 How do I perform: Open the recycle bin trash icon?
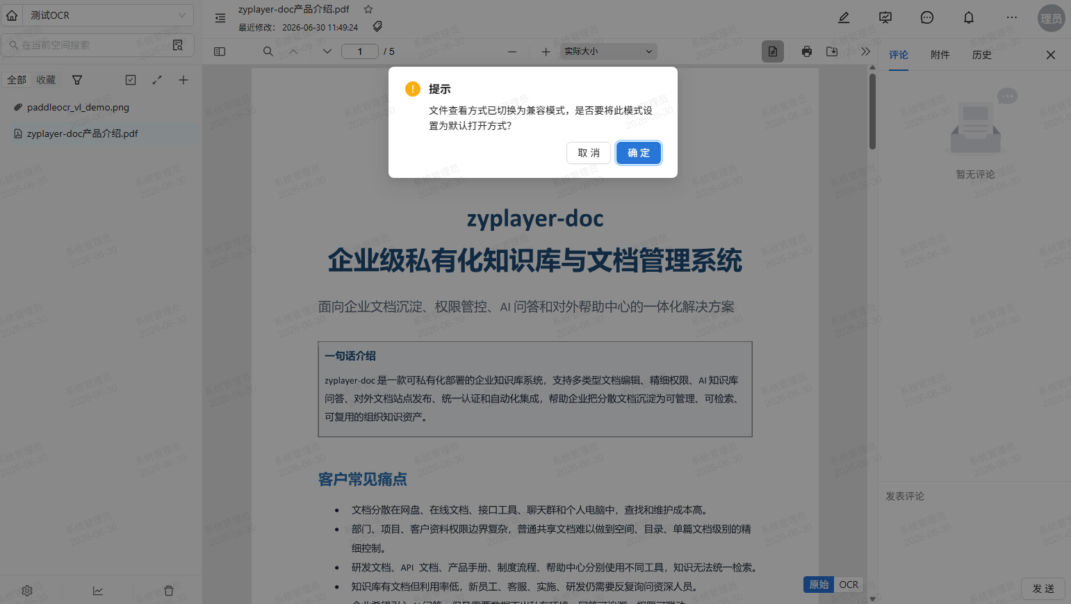[x=169, y=591]
